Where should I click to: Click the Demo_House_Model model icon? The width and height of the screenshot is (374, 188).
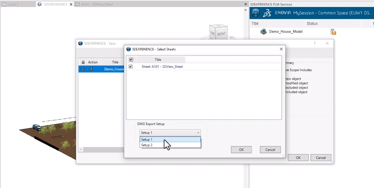coord(264,32)
